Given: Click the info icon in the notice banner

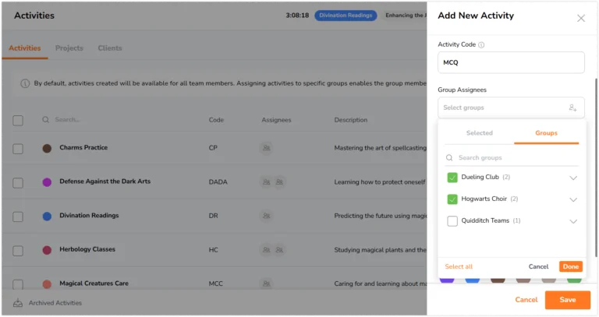Looking at the screenshot, I should [25, 83].
